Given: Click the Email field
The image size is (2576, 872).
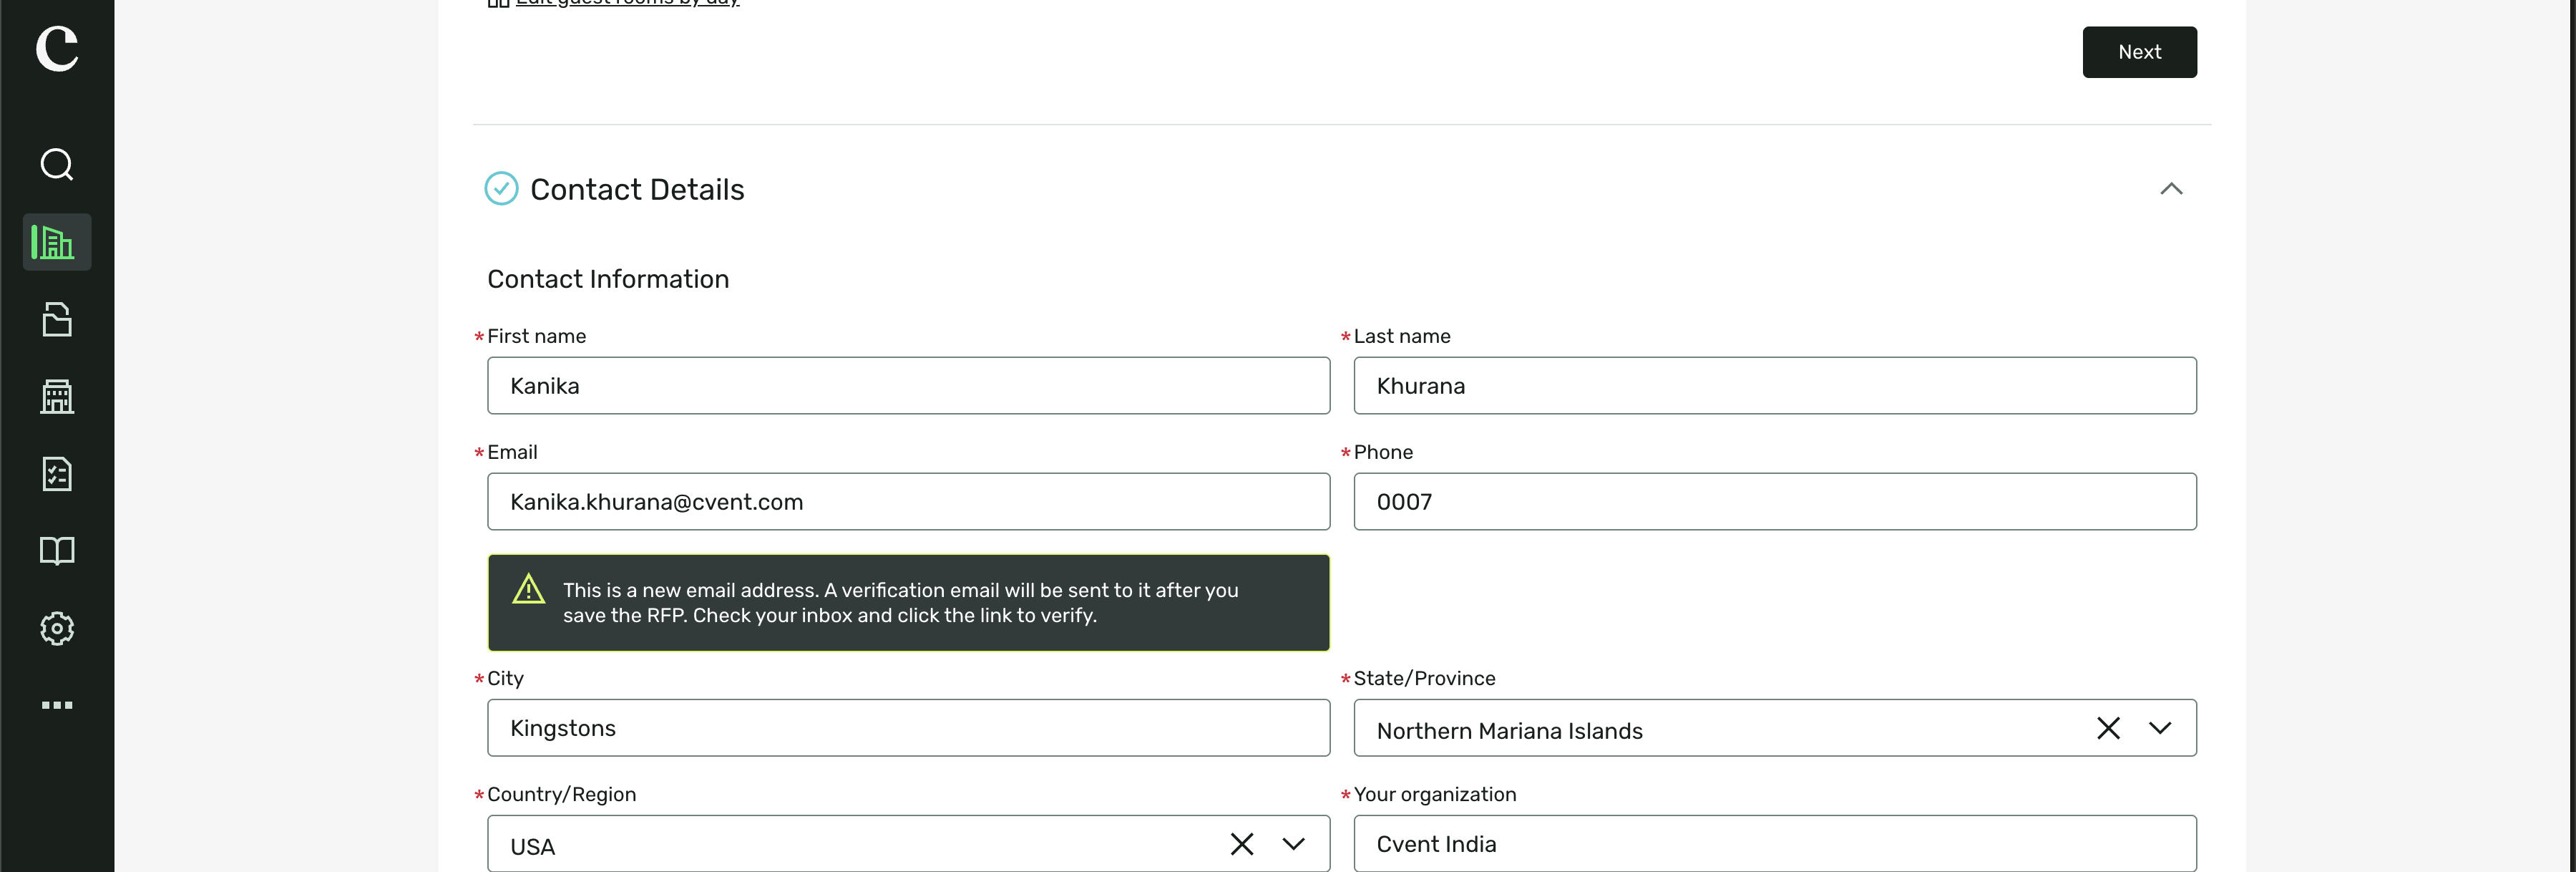Looking at the screenshot, I should (908, 502).
